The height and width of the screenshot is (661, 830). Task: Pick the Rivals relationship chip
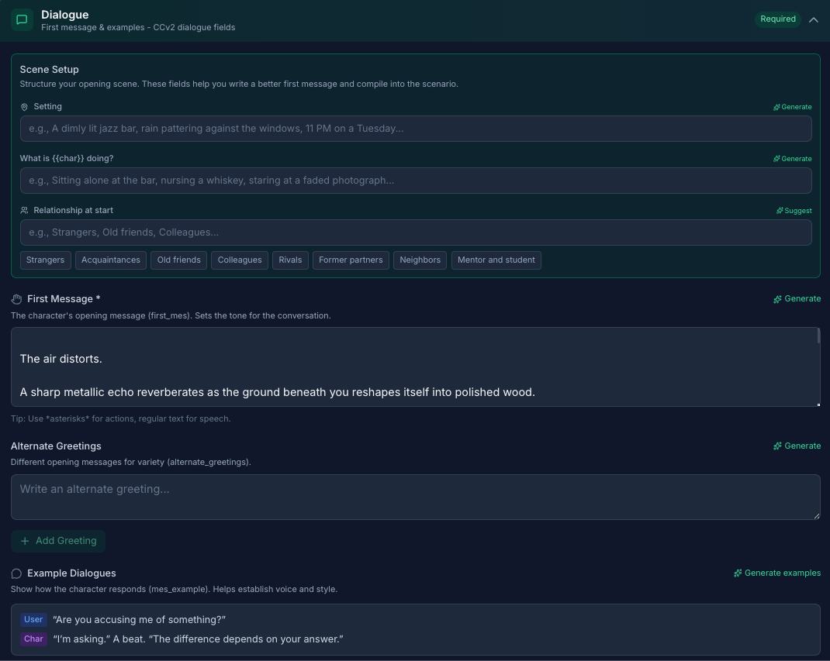[290, 260]
